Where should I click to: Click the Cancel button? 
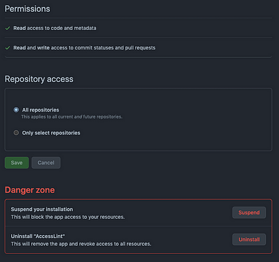46,163
